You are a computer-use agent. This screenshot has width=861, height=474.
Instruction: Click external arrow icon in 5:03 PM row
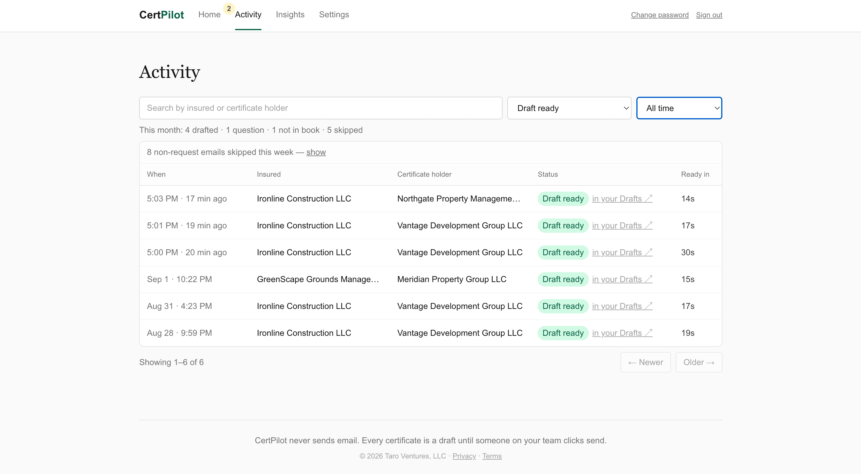648,198
